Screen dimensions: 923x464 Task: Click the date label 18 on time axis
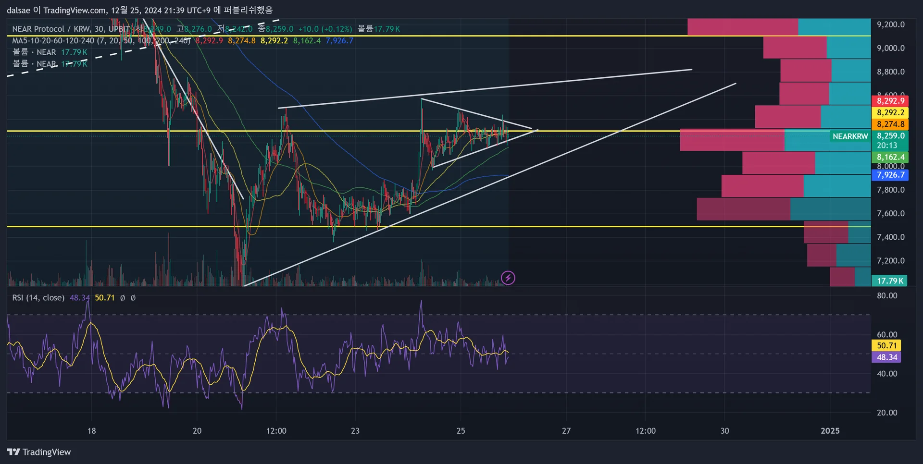[91, 431]
